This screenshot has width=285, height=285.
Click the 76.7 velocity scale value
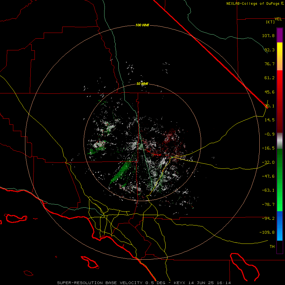[269, 64]
